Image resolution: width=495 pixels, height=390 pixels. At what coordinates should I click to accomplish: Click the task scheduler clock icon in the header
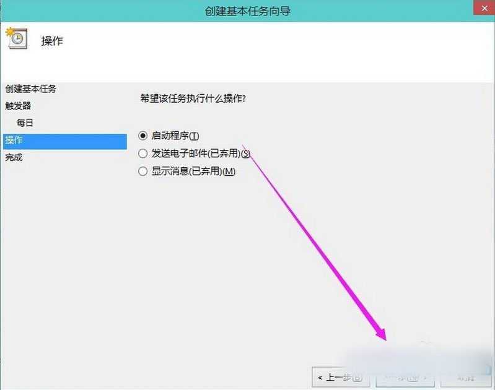(17, 38)
